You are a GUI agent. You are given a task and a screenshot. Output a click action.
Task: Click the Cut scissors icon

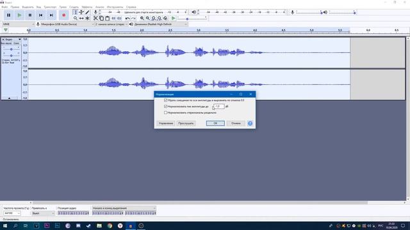coord(95,19)
